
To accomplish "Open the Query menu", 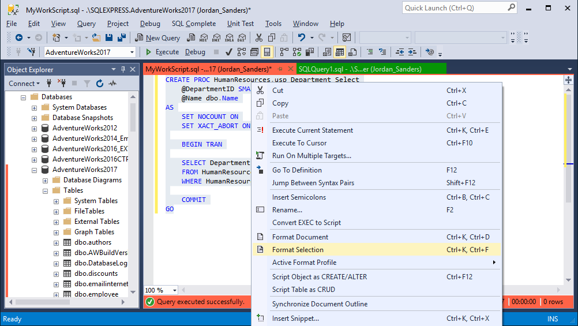I will (87, 24).
